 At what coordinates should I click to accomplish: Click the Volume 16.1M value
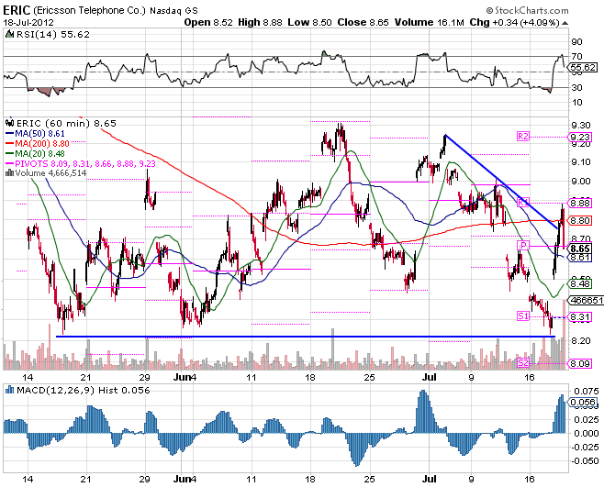429,22
